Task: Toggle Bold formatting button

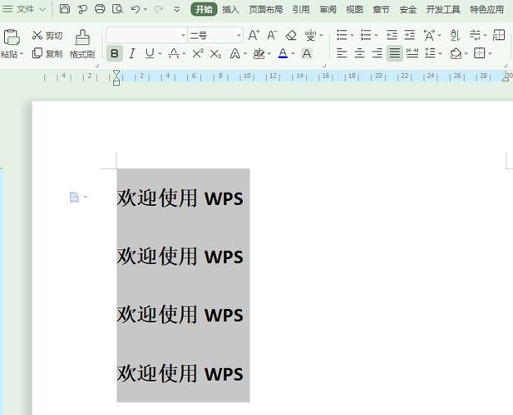Action: pyautogui.click(x=115, y=53)
